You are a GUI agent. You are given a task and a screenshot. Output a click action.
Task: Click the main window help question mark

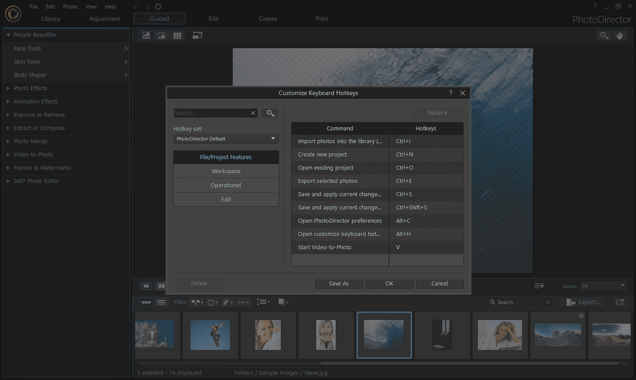tap(595, 6)
